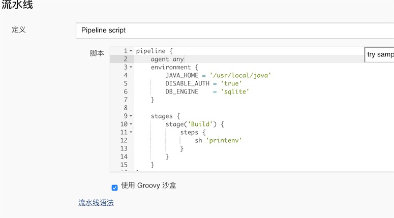This screenshot has height=218, width=394.
Task: Open the Pipeline script definition dropdown
Action: tap(234, 30)
